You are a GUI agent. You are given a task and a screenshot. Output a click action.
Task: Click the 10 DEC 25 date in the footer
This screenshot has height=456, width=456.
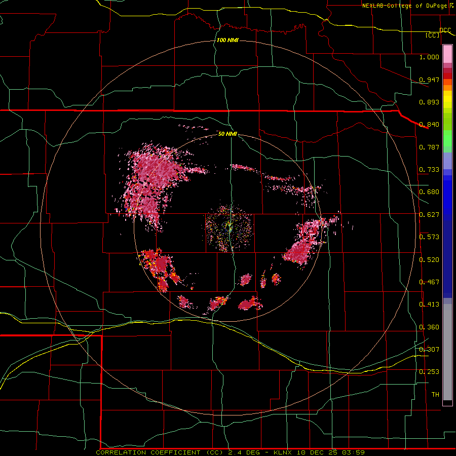point(317,452)
